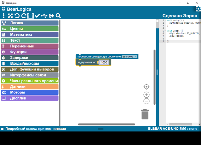
Task: Upload sketch with the USB icon
Action: click(x=44, y=16)
